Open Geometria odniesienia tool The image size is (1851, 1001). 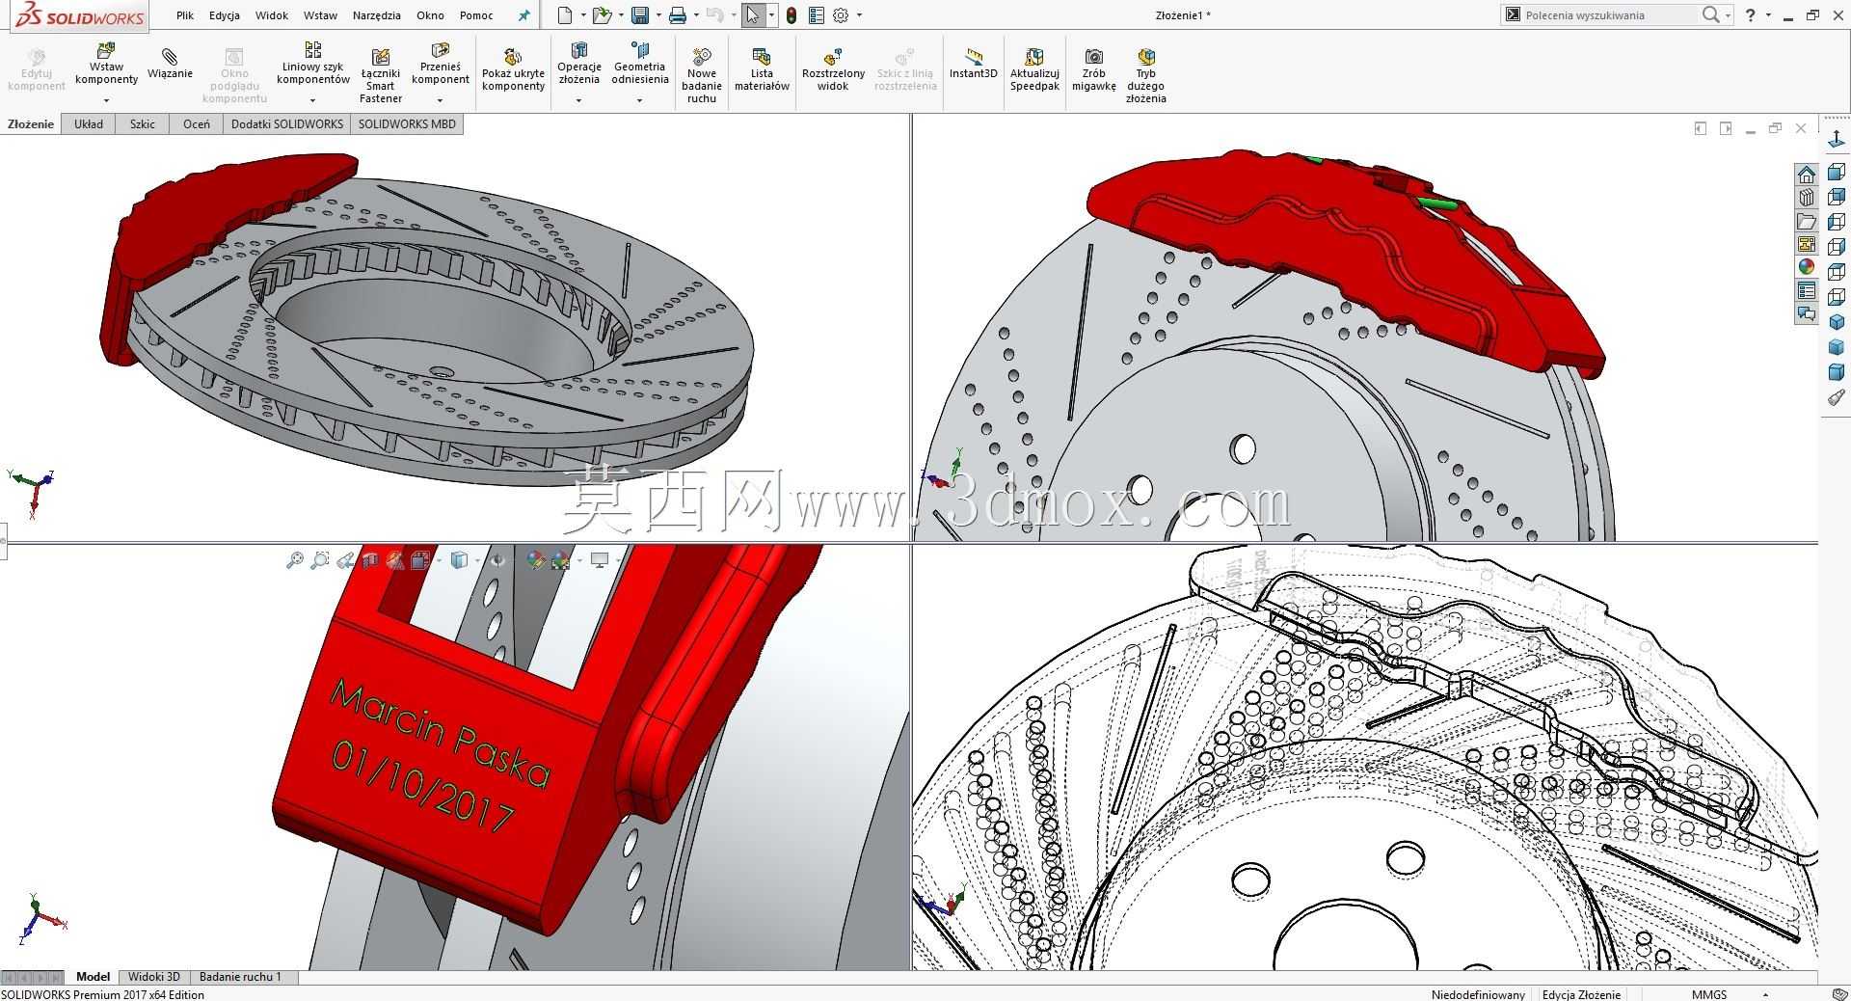pos(640,64)
